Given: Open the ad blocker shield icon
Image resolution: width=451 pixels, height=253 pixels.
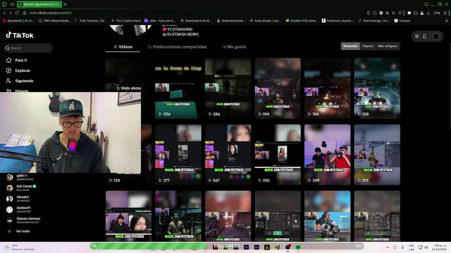Looking at the screenshot, I should tap(381, 13).
